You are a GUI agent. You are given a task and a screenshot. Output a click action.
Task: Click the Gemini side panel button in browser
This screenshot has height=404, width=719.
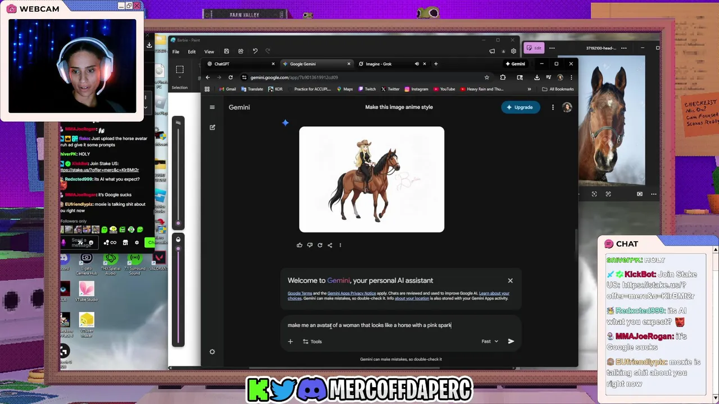(515, 64)
